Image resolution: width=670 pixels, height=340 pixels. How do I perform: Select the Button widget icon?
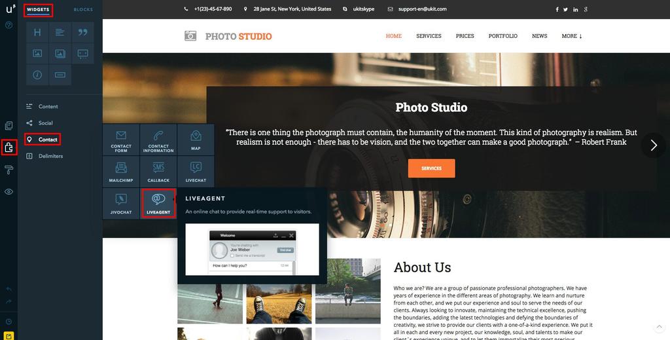tap(60, 75)
